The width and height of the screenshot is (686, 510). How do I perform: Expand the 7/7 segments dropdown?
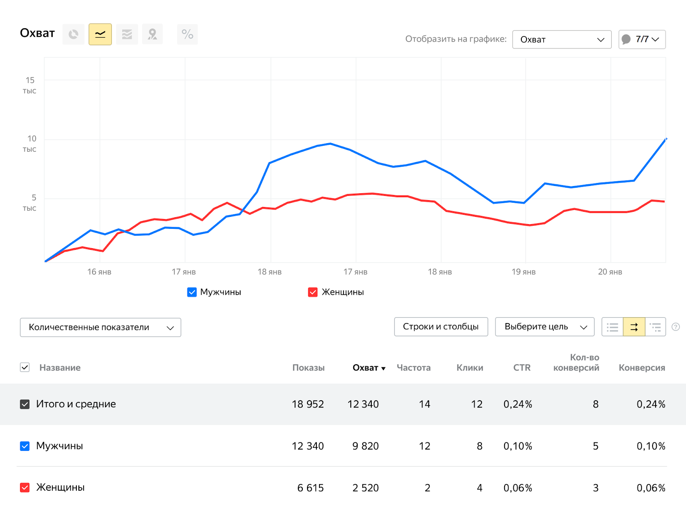pyautogui.click(x=642, y=39)
